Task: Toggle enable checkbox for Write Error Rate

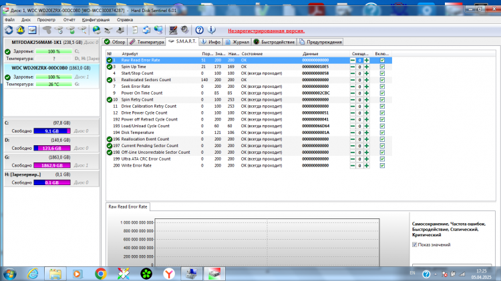Action: [x=382, y=166]
